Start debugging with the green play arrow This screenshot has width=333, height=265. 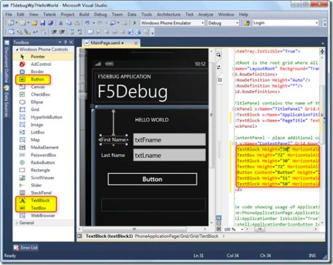click(x=135, y=23)
